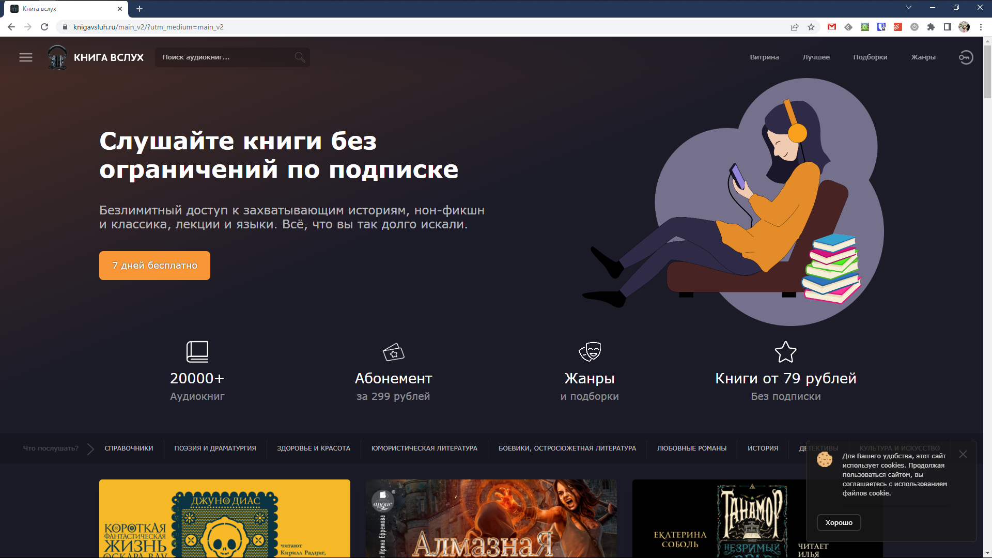Image resolution: width=992 pixels, height=558 pixels.
Task: Click the star icon above Книги от 79 рублей
Action: (x=785, y=352)
